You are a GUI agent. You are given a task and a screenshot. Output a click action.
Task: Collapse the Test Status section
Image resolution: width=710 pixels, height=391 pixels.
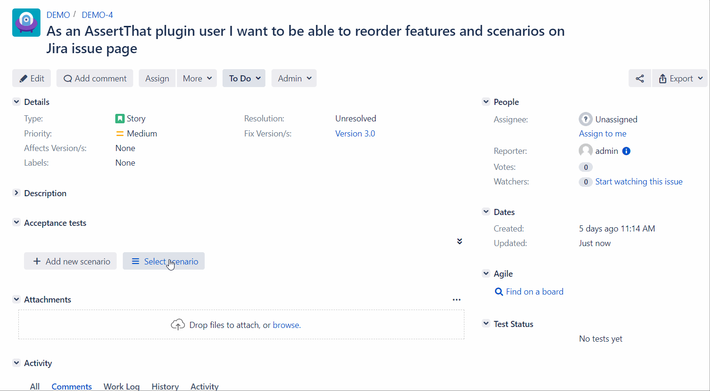486,324
